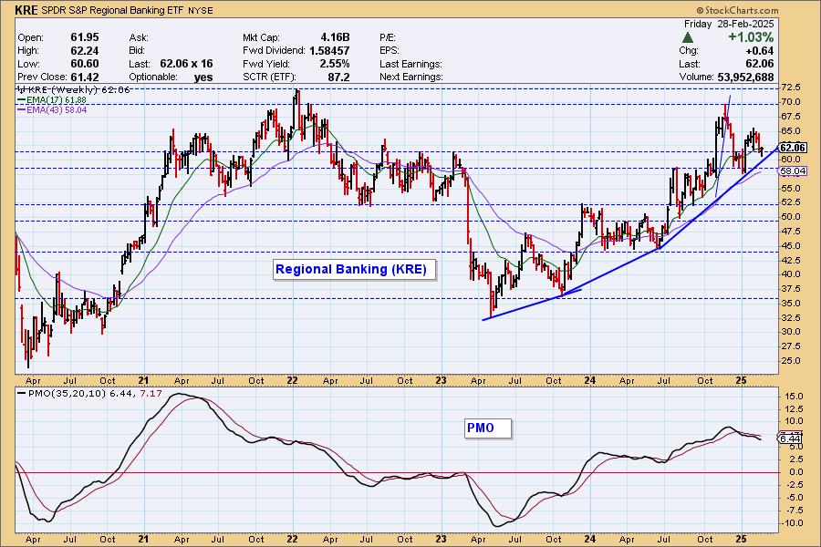
Task: Click the 52.5 price axis label
Action: tap(790, 202)
